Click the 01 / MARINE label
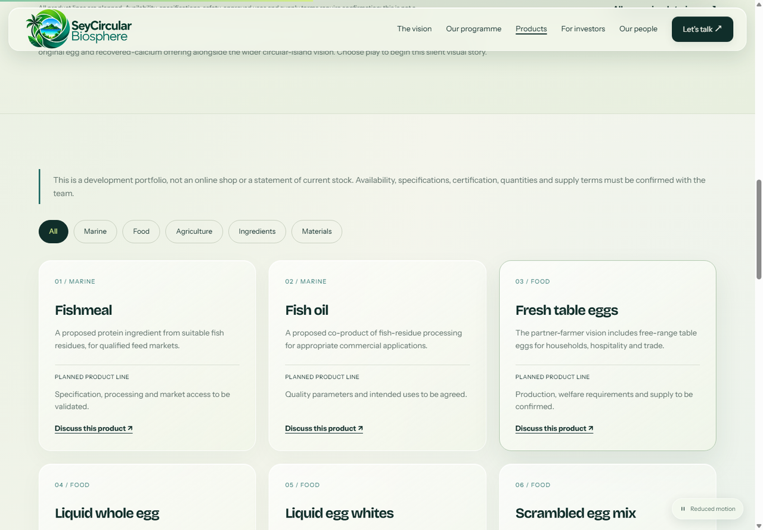The height and width of the screenshot is (530, 763). (x=75, y=281)
